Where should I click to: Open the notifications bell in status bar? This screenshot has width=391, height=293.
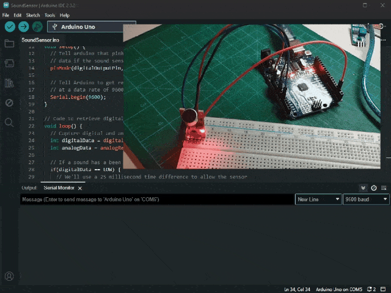pos(371,289)
